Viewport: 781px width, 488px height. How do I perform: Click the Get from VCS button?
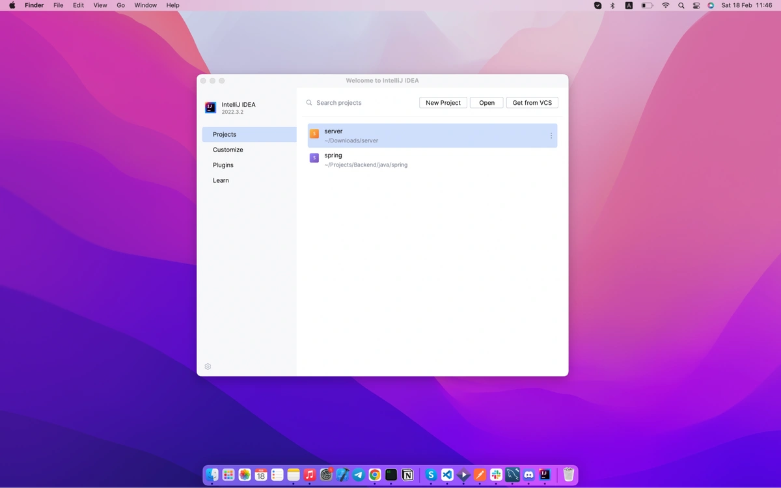(x=532, y=103)
